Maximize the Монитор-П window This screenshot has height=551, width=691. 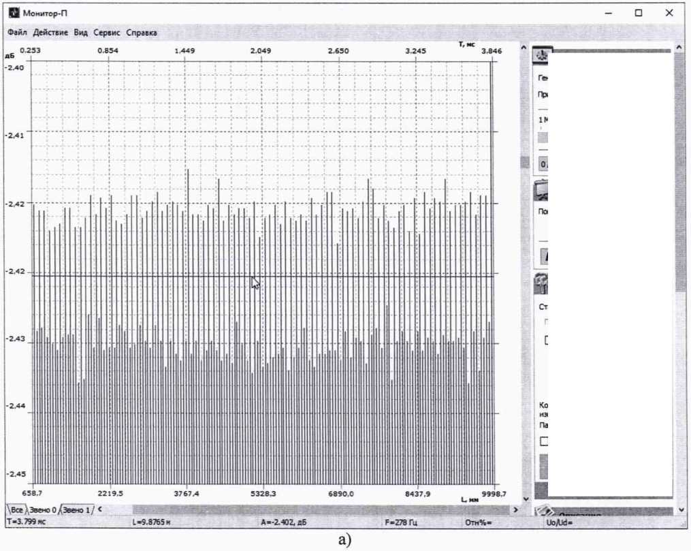point(639,13)
